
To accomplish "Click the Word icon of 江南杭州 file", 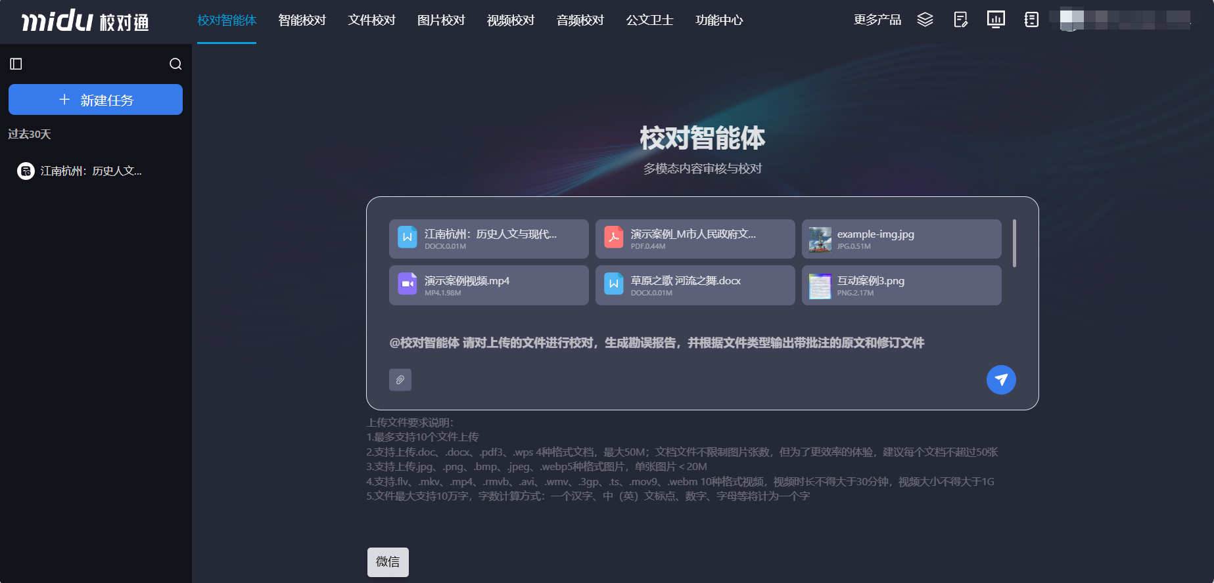I will 408,237.
